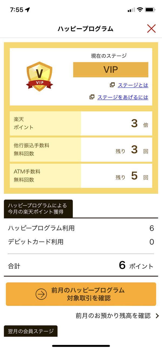Select the 楽天ポイント 3倍 row
Screen dimensions: 162x350
(81, 123)
